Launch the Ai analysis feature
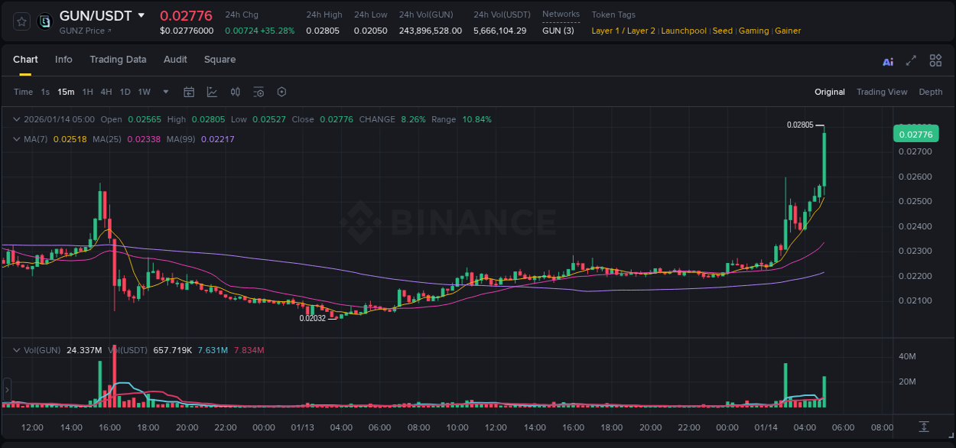Viewport: 956px width, 448px height. (x=887, y=60)
